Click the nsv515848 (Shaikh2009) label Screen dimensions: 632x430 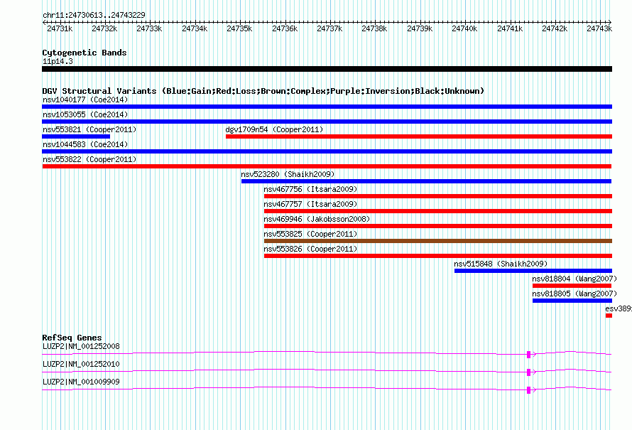501,264
